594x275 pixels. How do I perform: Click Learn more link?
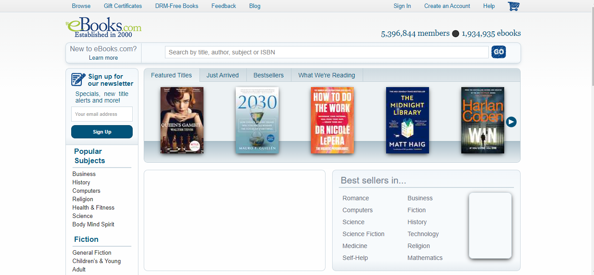pos(103,58)
